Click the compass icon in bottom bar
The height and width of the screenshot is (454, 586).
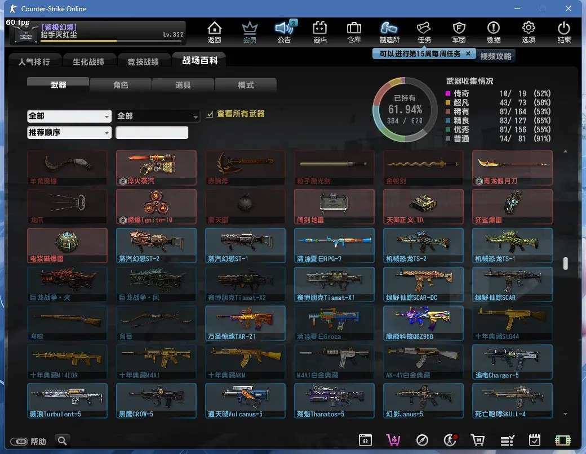click(x=422, y=440)
